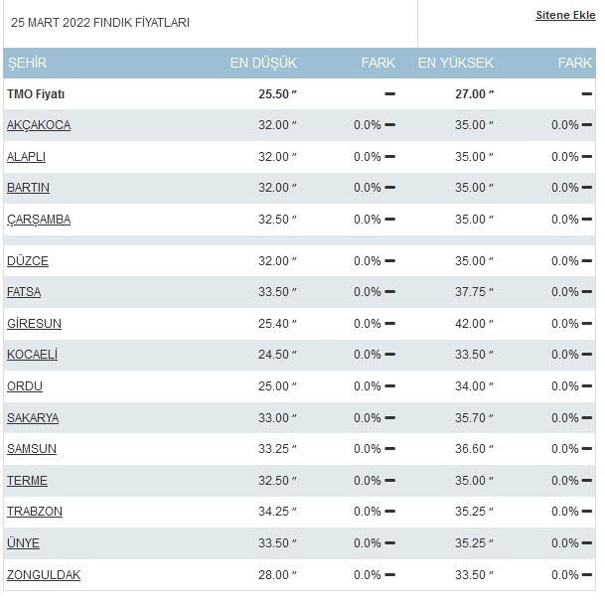Open the ÜNYE city link
The width and height of the screenshot is (605, 603).
pyautogui.click(x=23, y=542)
